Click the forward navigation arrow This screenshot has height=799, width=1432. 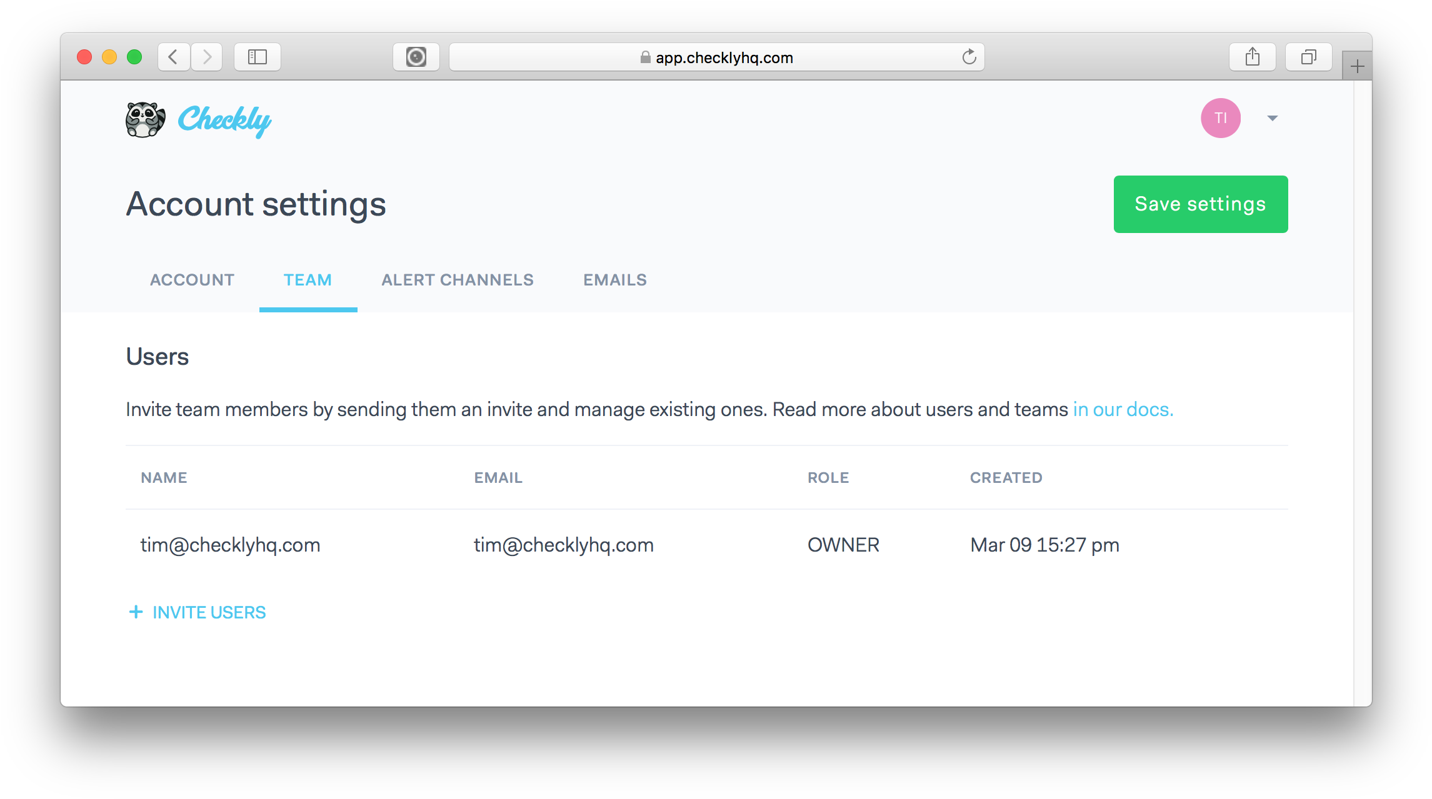207,56
